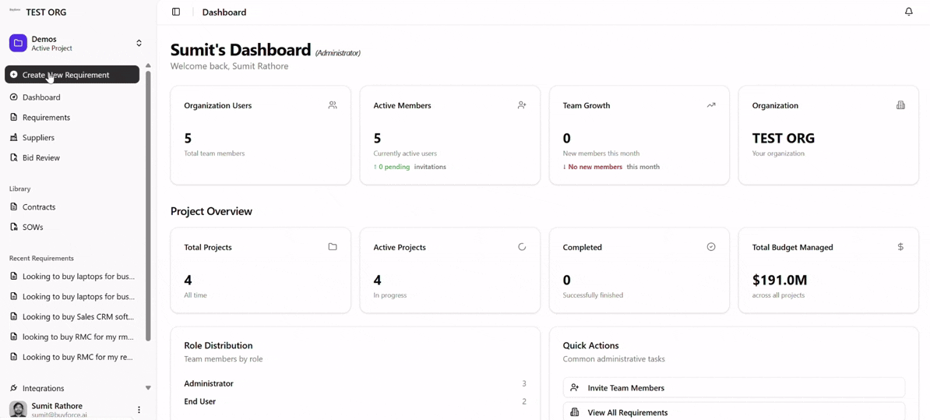Click the Integrations plug icon
The height and width of the screenshot is (420, 930).
click(14, 389)
